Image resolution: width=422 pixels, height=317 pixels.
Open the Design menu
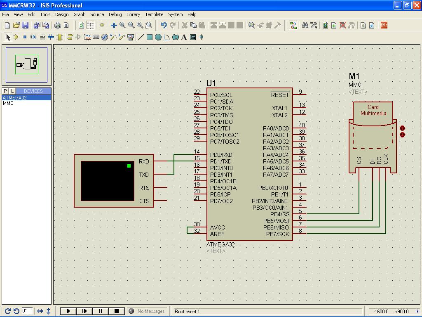tap(62, 14)
